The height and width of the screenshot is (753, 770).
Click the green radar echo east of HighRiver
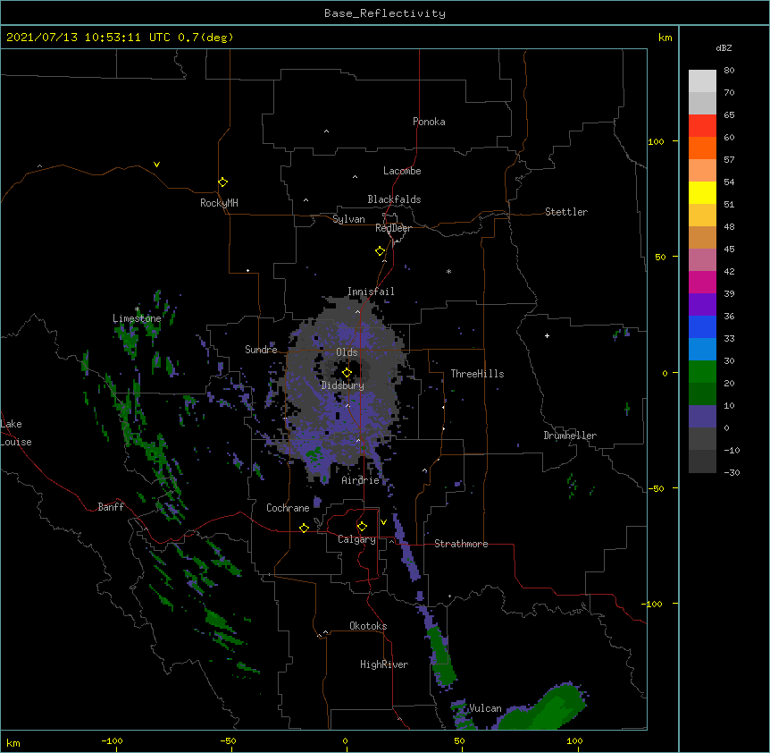coord(441,656)
